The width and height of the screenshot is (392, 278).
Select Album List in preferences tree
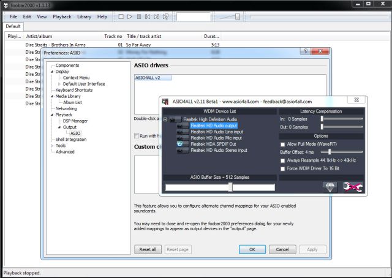coord(72,102)
